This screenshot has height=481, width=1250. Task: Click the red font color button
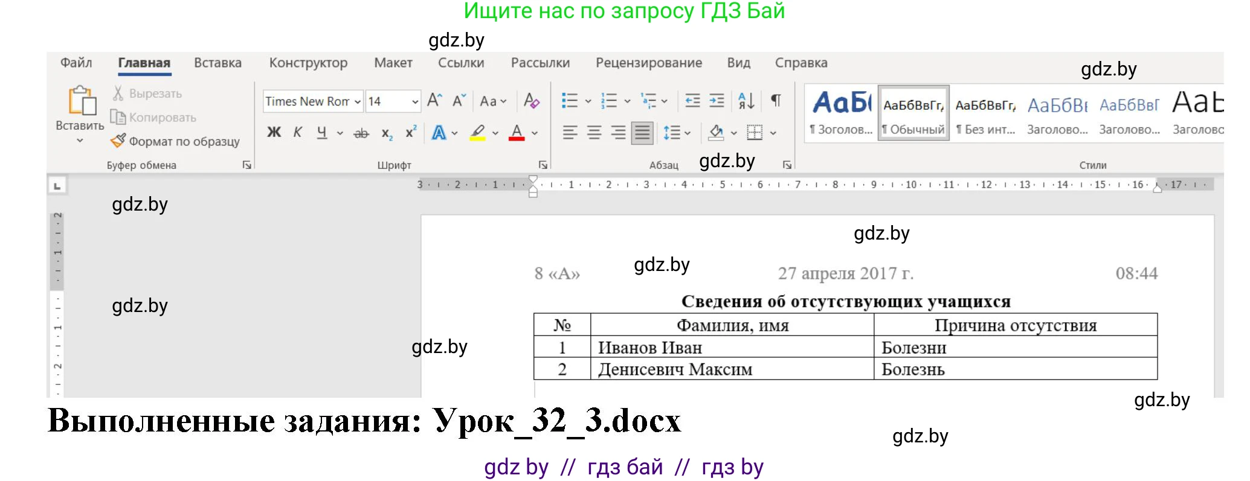[x=517, y=133]
